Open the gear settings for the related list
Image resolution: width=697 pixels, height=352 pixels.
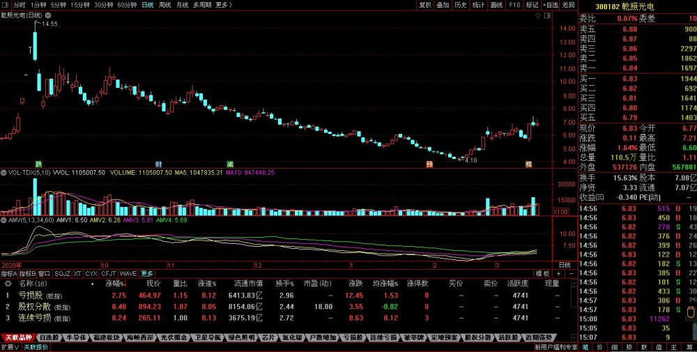8,283
